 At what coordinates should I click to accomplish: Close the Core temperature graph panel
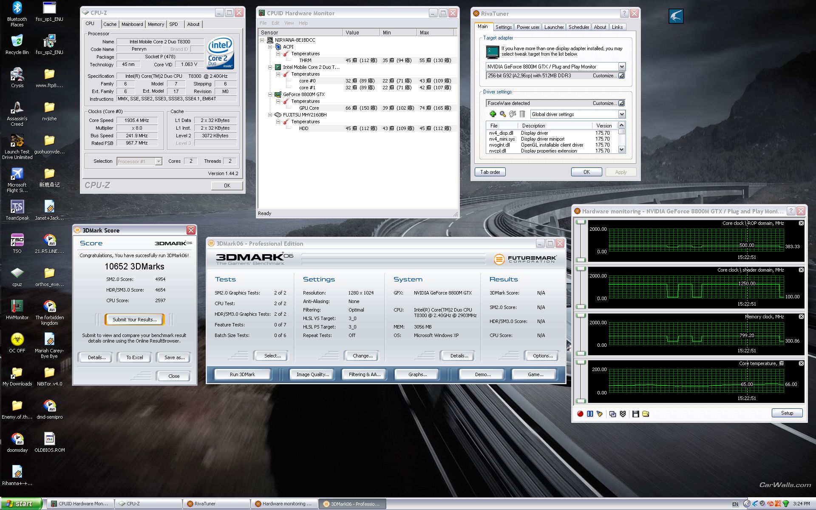click(801, 363)
